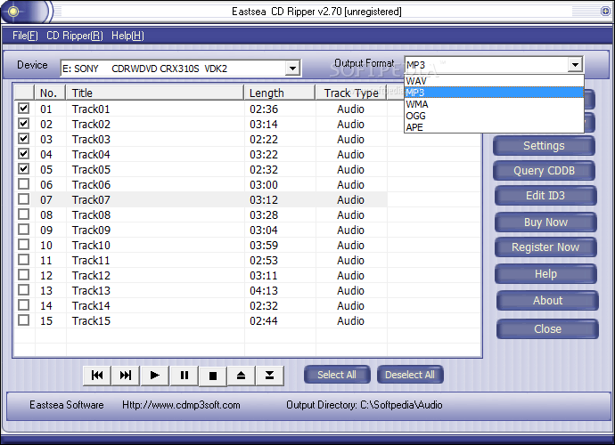Open the File(F) menu

[25, 36]
